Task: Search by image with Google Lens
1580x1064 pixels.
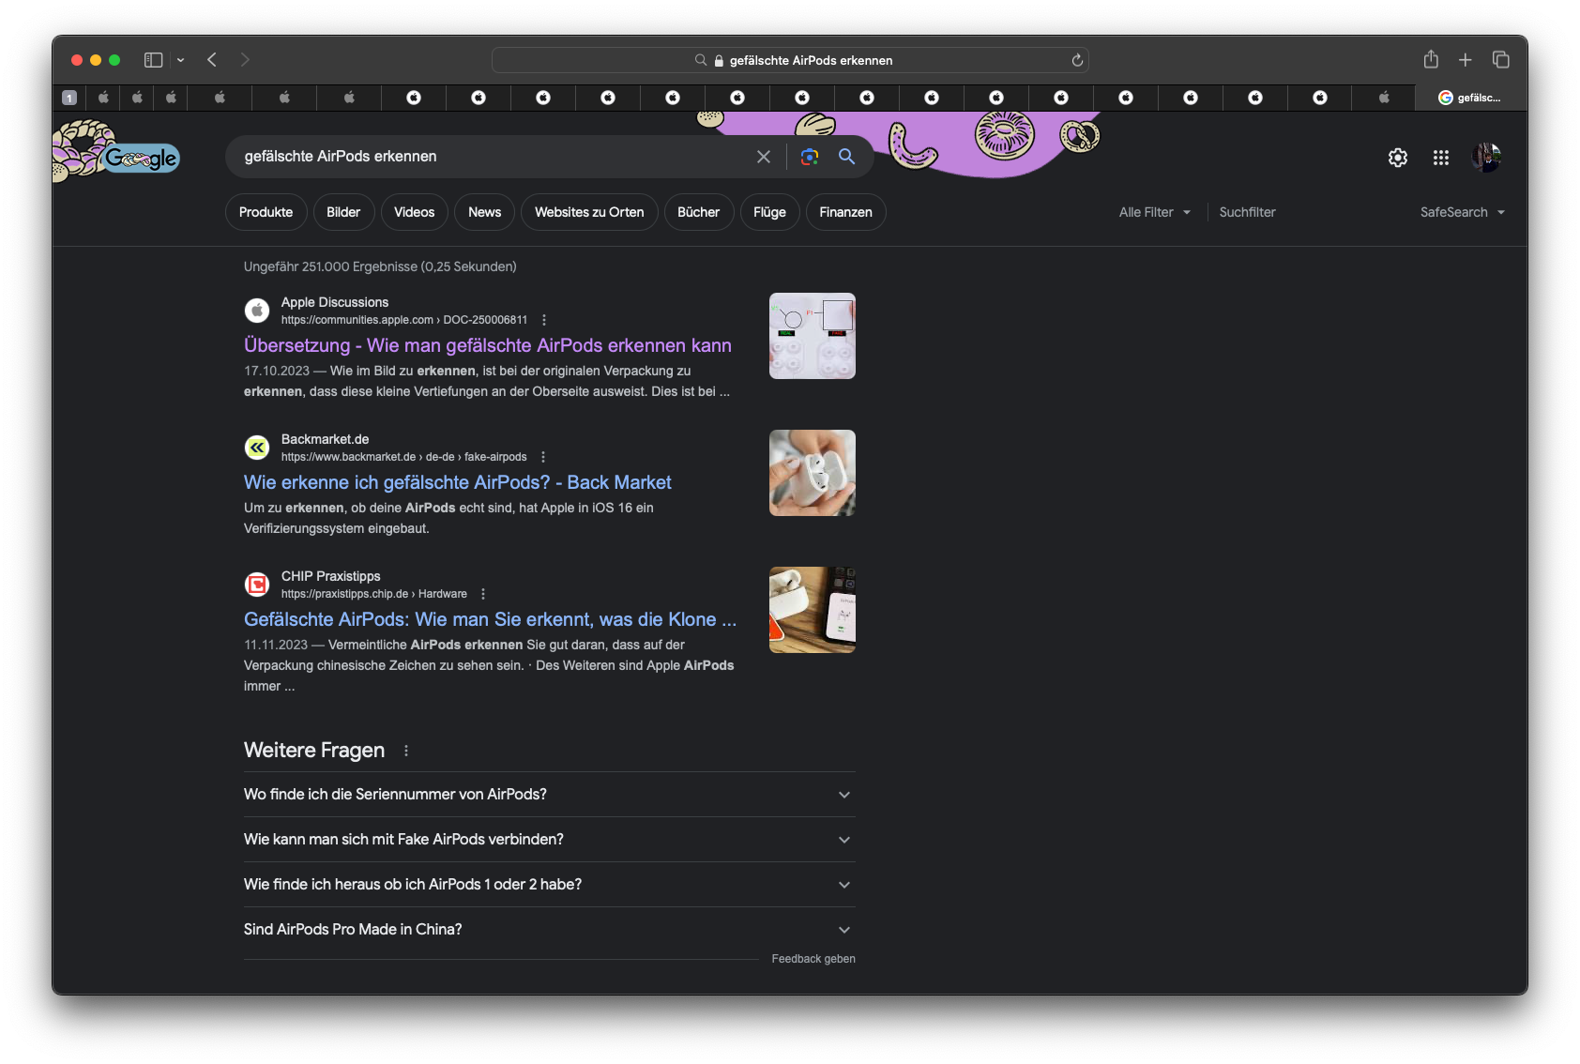Action: point(810,157)
